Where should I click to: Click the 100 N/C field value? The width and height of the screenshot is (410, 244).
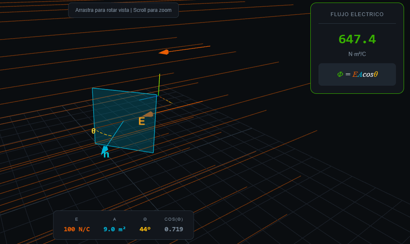pyautogui.click(x=77, y=230)
